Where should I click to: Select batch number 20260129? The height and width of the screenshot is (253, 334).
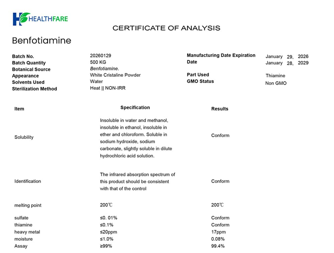(101, 56)
